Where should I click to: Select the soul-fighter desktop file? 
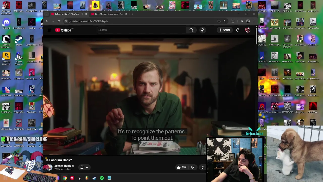[x=275, y=108]
